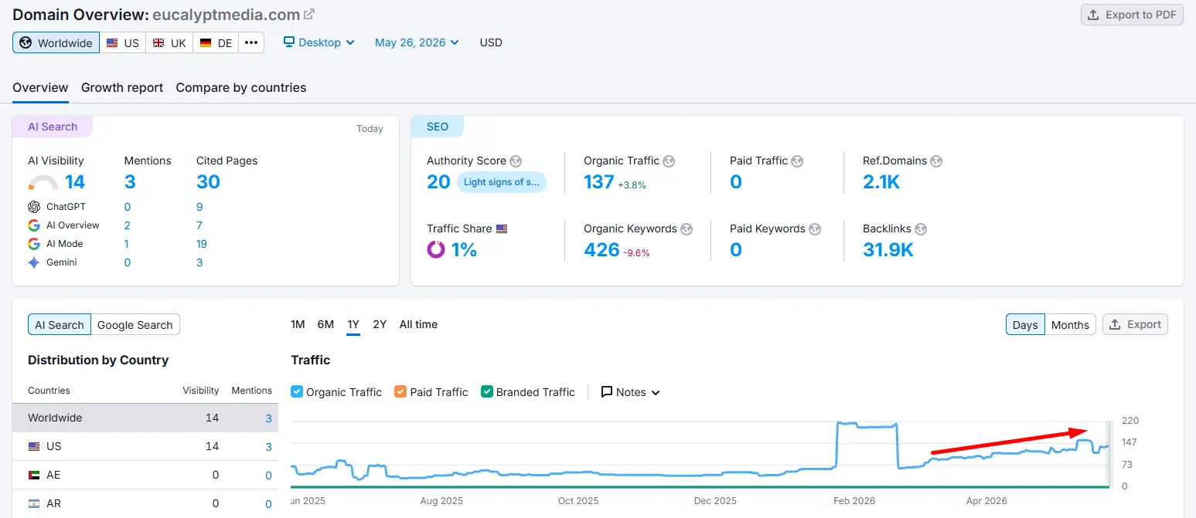Open the US row mentions value 3
Image resolution: width=1196 pixels, height=518 pixels.
pyautogui.click(x=269, y=447)
